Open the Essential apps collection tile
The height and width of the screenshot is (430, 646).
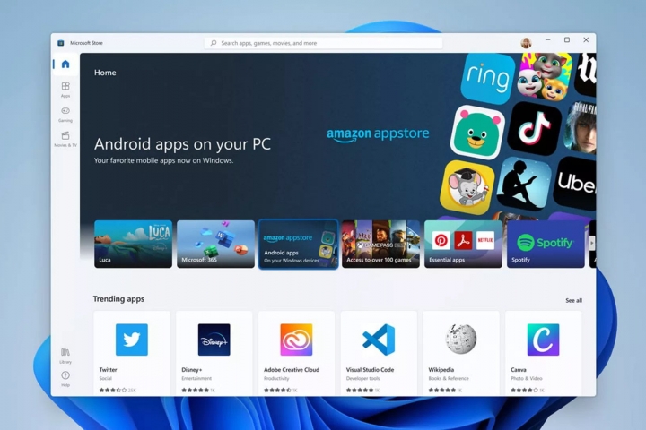[463, 244]
